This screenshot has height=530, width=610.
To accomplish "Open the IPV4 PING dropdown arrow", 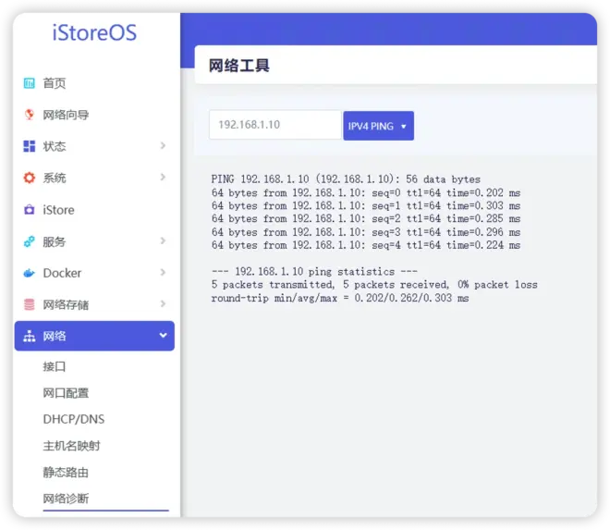I will point(403,126).
